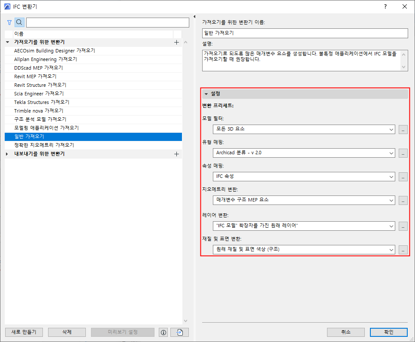
Task: Add a new export translator with plus icon
Action: [176, 153]
